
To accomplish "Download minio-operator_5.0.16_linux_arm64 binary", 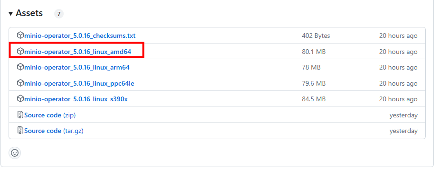I will tap(77, 68).
